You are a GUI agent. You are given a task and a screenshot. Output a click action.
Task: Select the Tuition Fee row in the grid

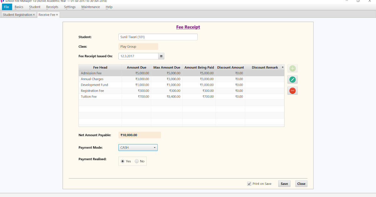pos(100,97)
